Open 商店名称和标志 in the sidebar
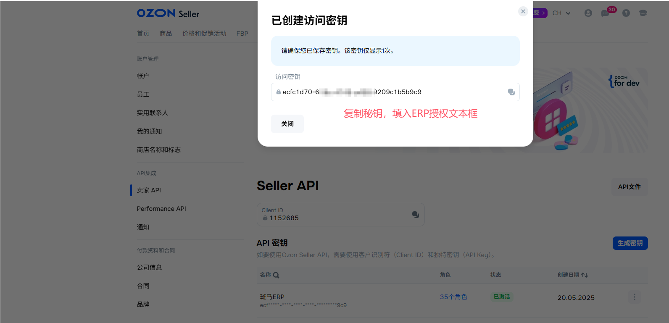Viewport: 669px width, 323px height. [158, 150]
